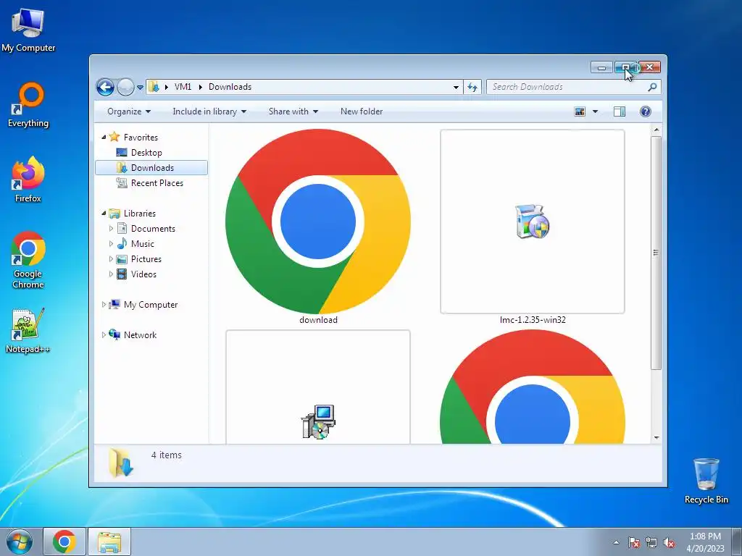Click the file list scroll up arrow

(656, 130)
